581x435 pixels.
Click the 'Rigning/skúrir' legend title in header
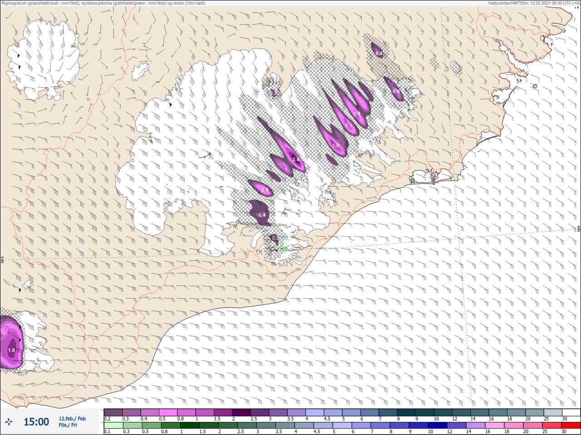pyautogui.click(x=15, y=3)
